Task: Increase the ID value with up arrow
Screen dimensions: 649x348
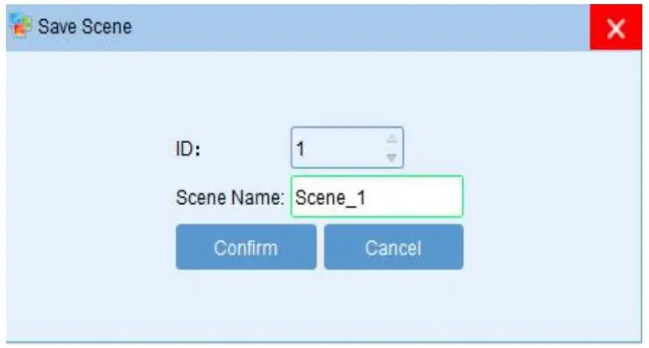Action: 390,140
